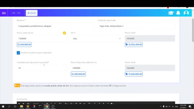Image resolution: width=194 pixels, height=109 pixels.
Task: Click the page vertical scrollbar
Action: pos(193,30)
